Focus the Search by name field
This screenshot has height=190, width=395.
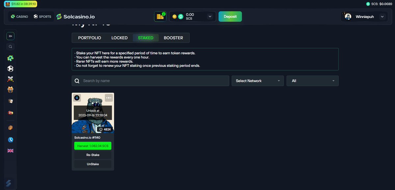click(150, 81)
